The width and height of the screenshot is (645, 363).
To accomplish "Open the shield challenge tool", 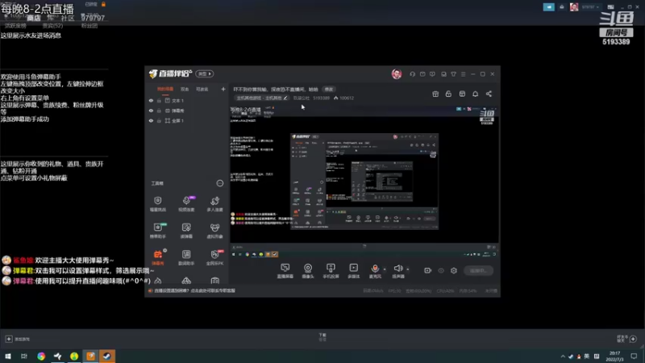I will (x=157, y=204).
